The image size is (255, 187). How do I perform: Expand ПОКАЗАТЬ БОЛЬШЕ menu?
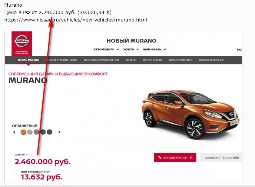(213, 60)
